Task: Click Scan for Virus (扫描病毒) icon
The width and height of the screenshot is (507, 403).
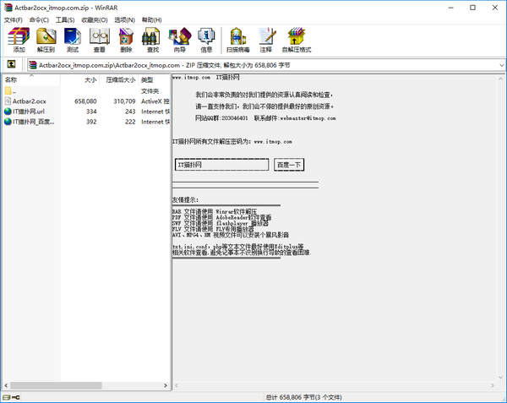Action: pos(238,40)
